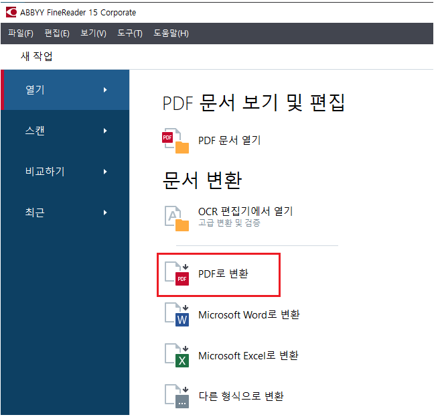
Task: Expand the arrow next to 스캔
Action: point(105,131)
